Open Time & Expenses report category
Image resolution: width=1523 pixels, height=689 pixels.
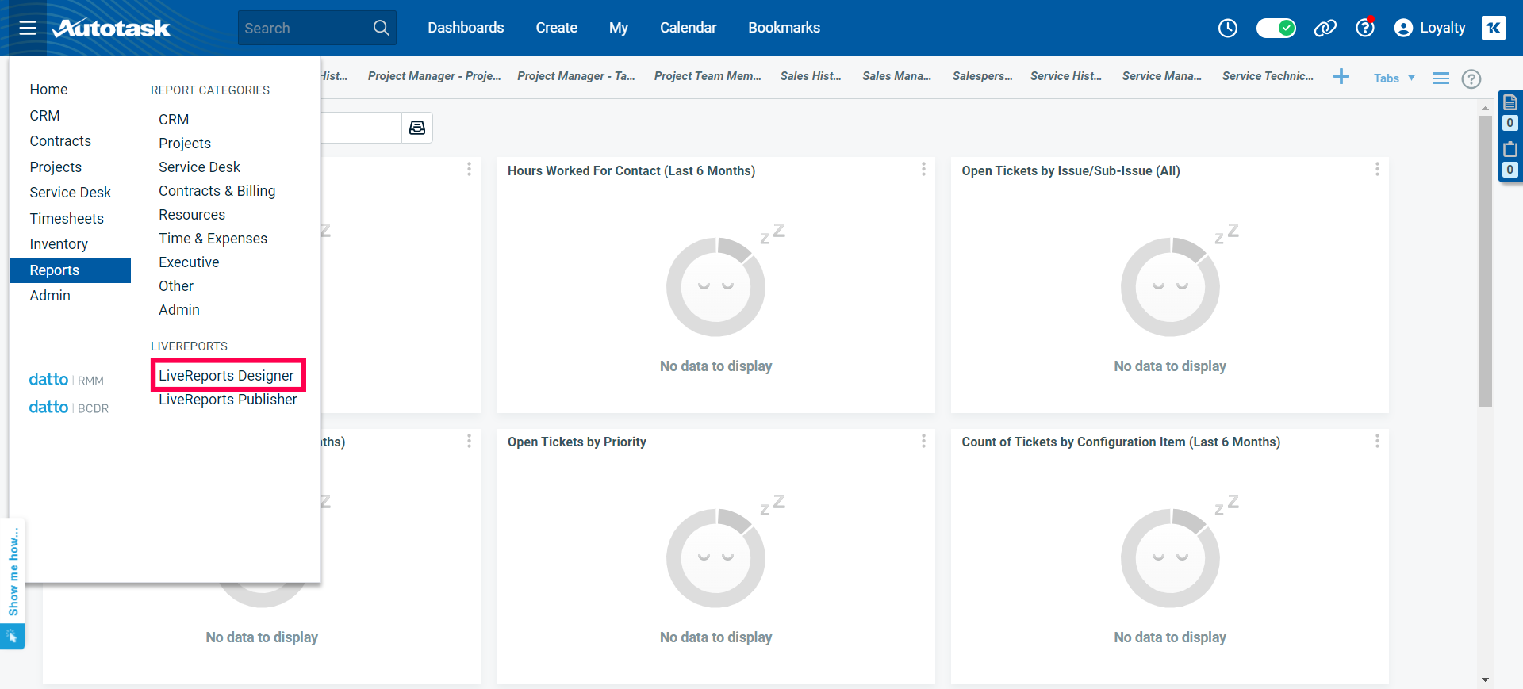coord(213,239)
